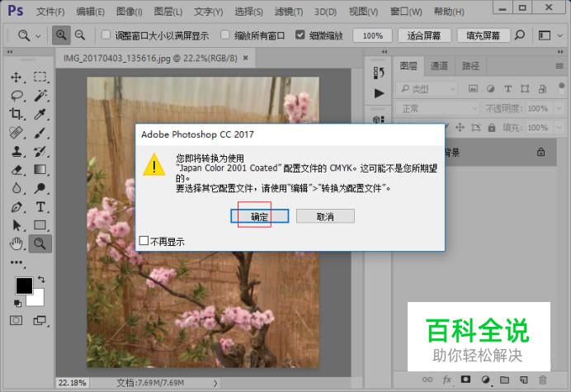Select the Zoom tool in toolbox
Image resolution: width=571 pixels, height=392 pixels.
(40, 243)
